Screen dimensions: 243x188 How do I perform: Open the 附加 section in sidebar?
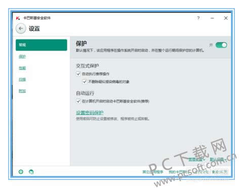(22, 91)
